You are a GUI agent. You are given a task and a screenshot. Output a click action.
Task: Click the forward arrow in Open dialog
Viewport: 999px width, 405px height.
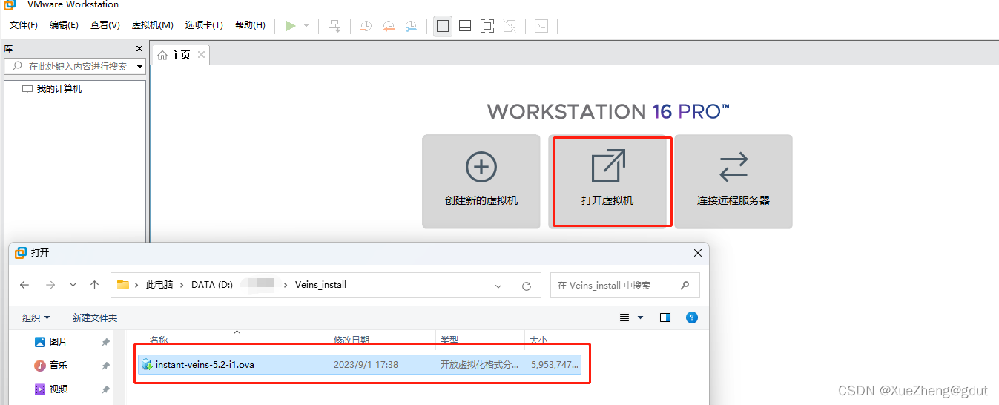click(50, 285)
